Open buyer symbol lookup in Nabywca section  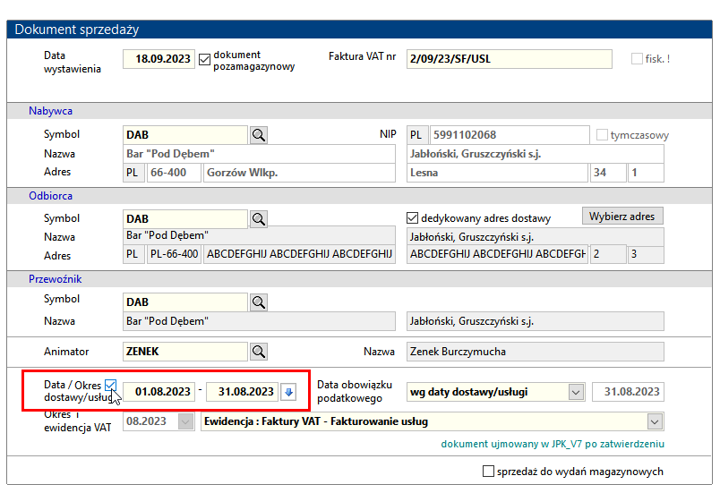click(259, 135)
